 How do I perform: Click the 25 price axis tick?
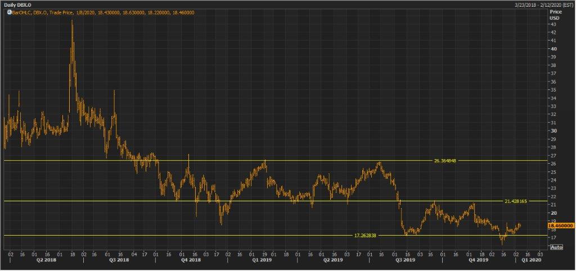click(x=553, y=172)
